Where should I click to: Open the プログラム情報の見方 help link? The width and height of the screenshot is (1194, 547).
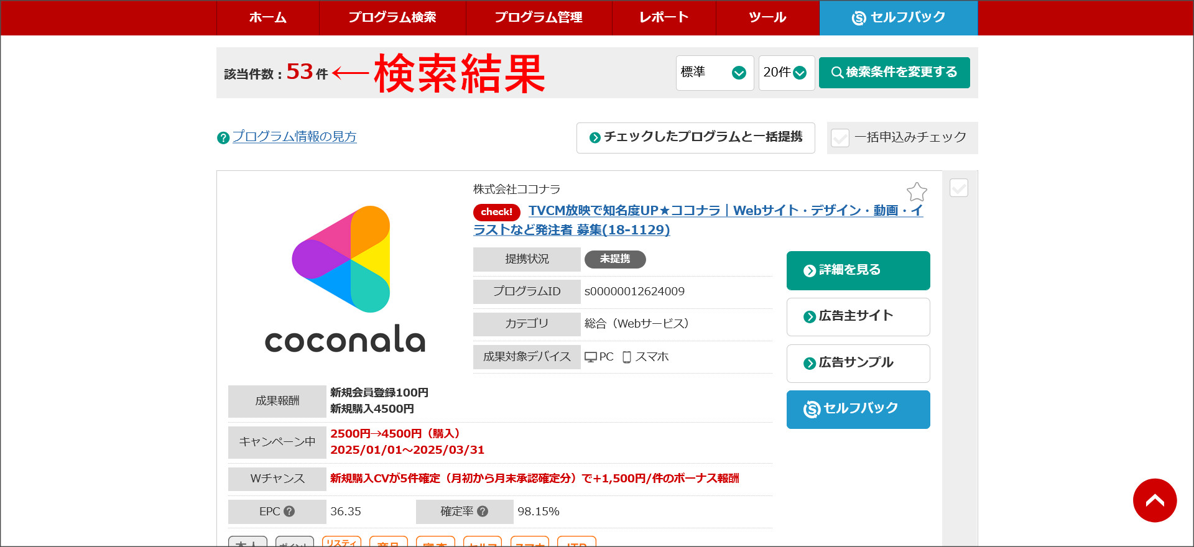click(294, 137)
